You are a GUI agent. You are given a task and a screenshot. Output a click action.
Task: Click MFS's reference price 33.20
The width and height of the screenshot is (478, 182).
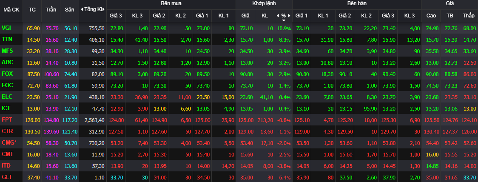[x=33, y=51]
